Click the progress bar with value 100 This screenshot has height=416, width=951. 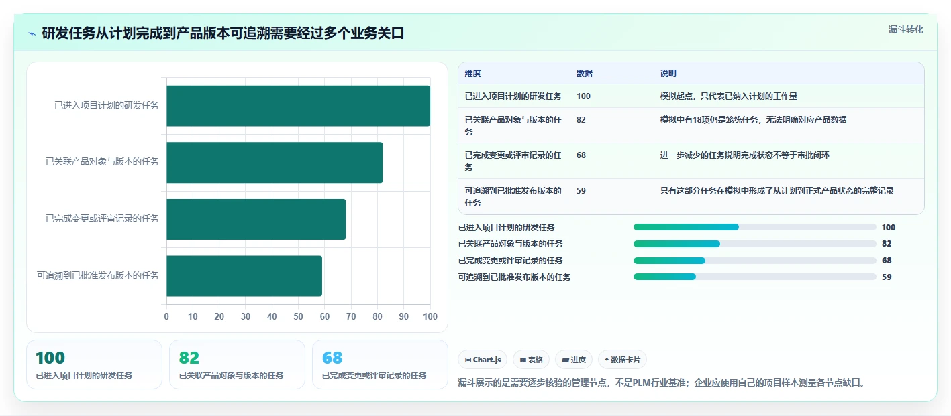point(755,227)
